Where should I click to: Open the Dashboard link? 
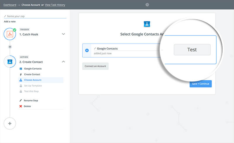pyautogui.click(x=10, y=5)
